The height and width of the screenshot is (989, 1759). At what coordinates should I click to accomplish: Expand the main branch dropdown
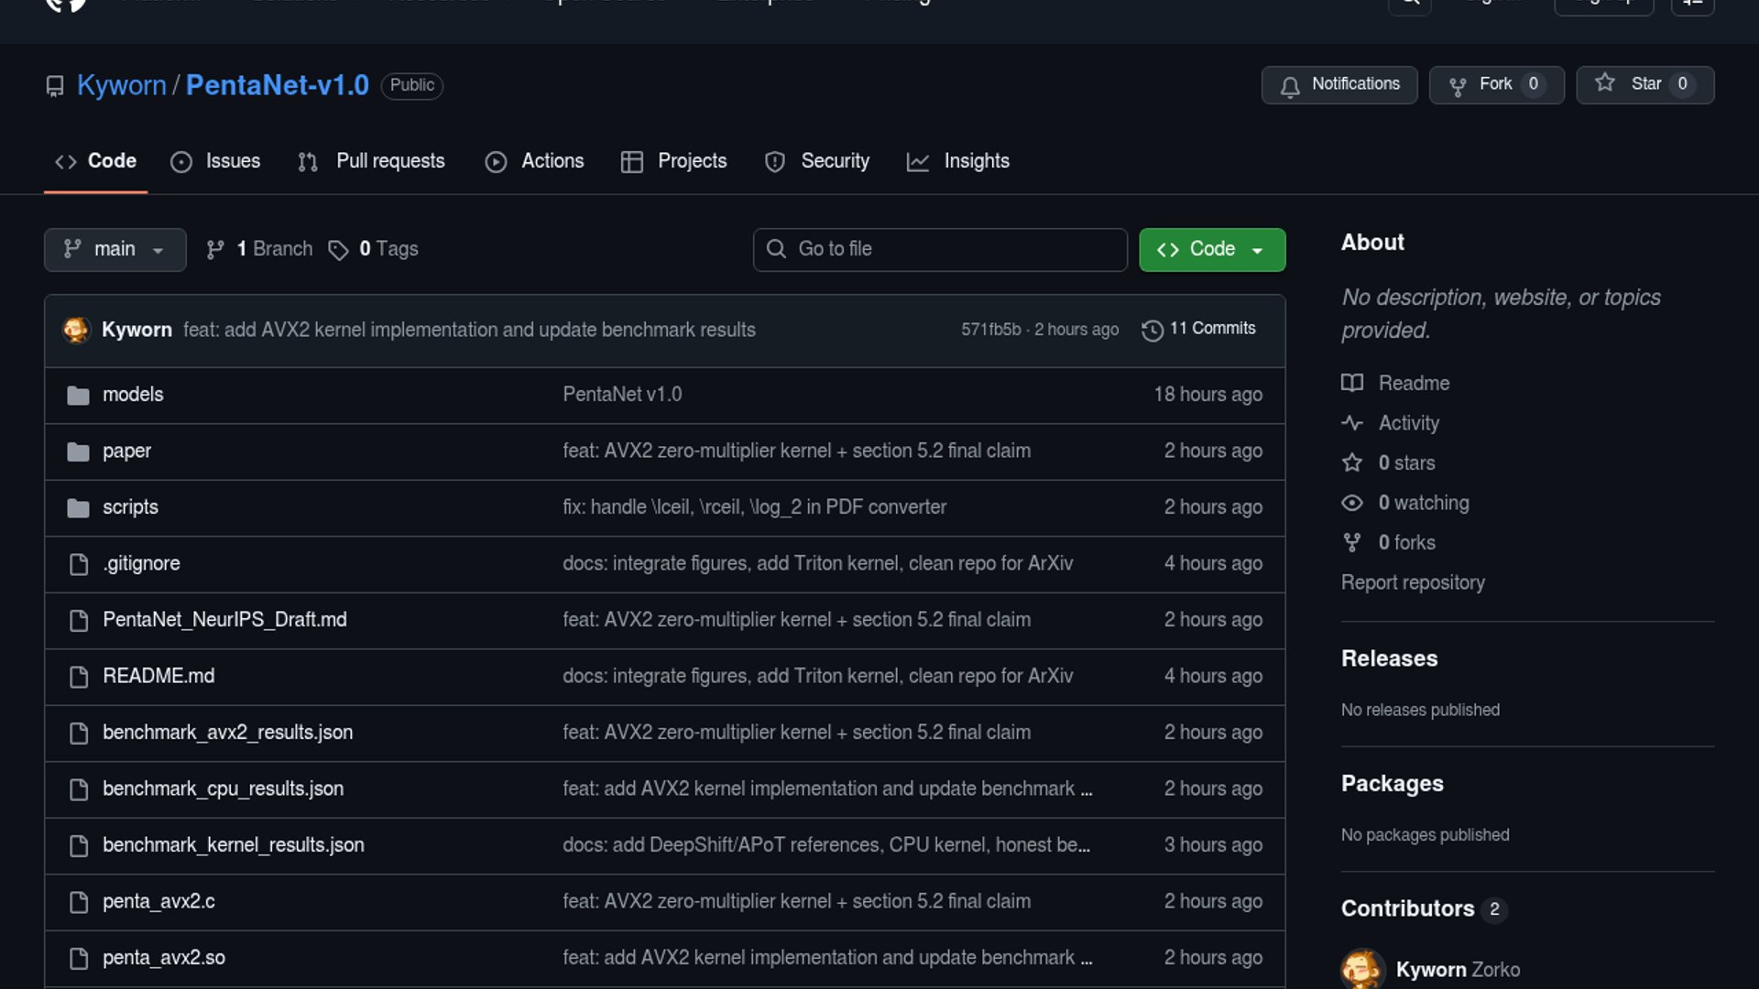[115, 249]
